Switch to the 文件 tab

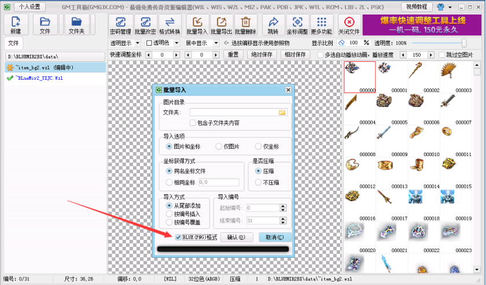(13, 43)
